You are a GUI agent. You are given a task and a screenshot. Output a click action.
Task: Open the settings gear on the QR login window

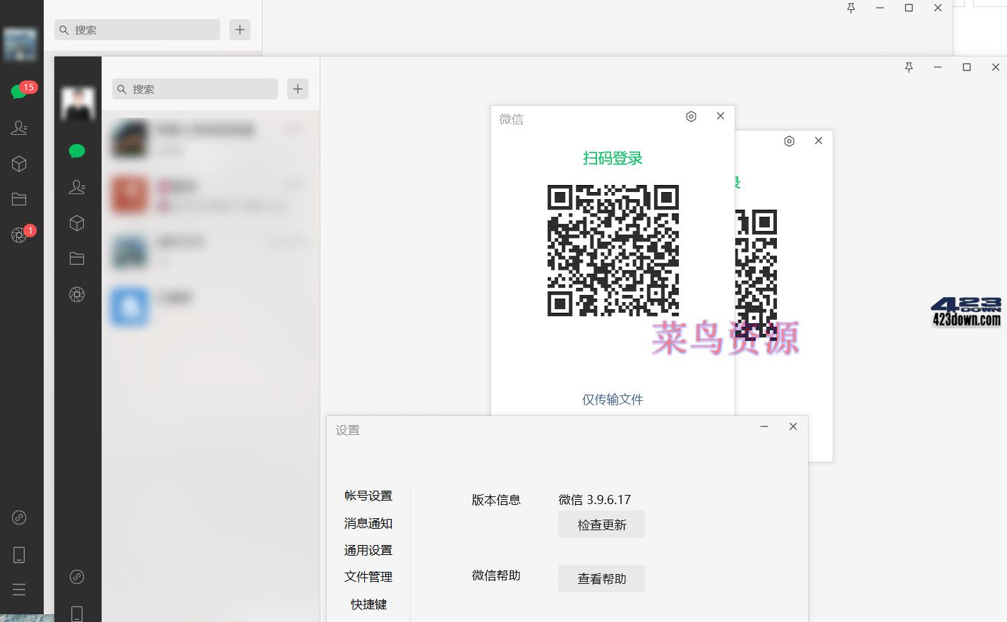pyautogui.click(x=691, y=116)
